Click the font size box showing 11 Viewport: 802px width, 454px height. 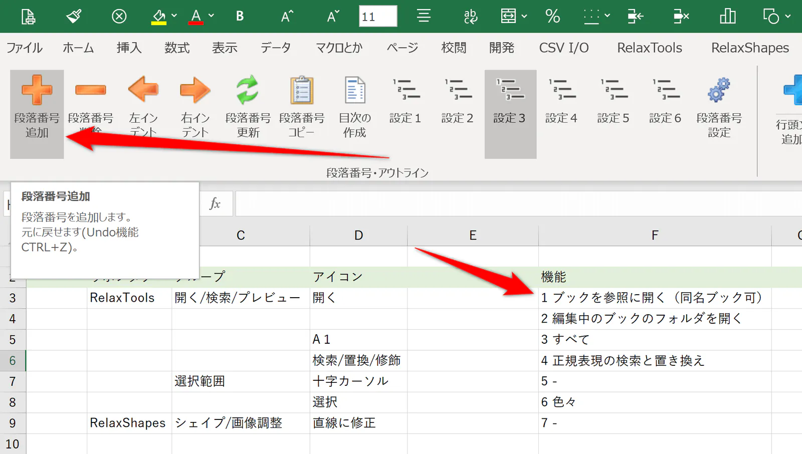378,16
